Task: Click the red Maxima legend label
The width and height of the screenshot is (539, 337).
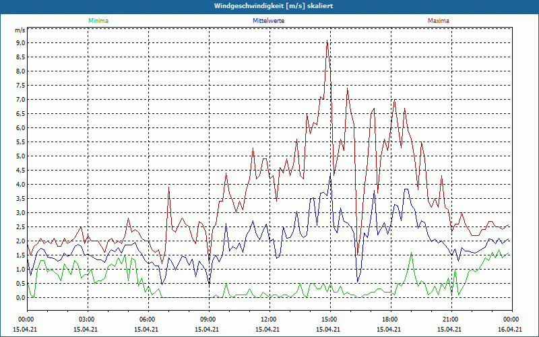Action: click(x=438, y=21)
